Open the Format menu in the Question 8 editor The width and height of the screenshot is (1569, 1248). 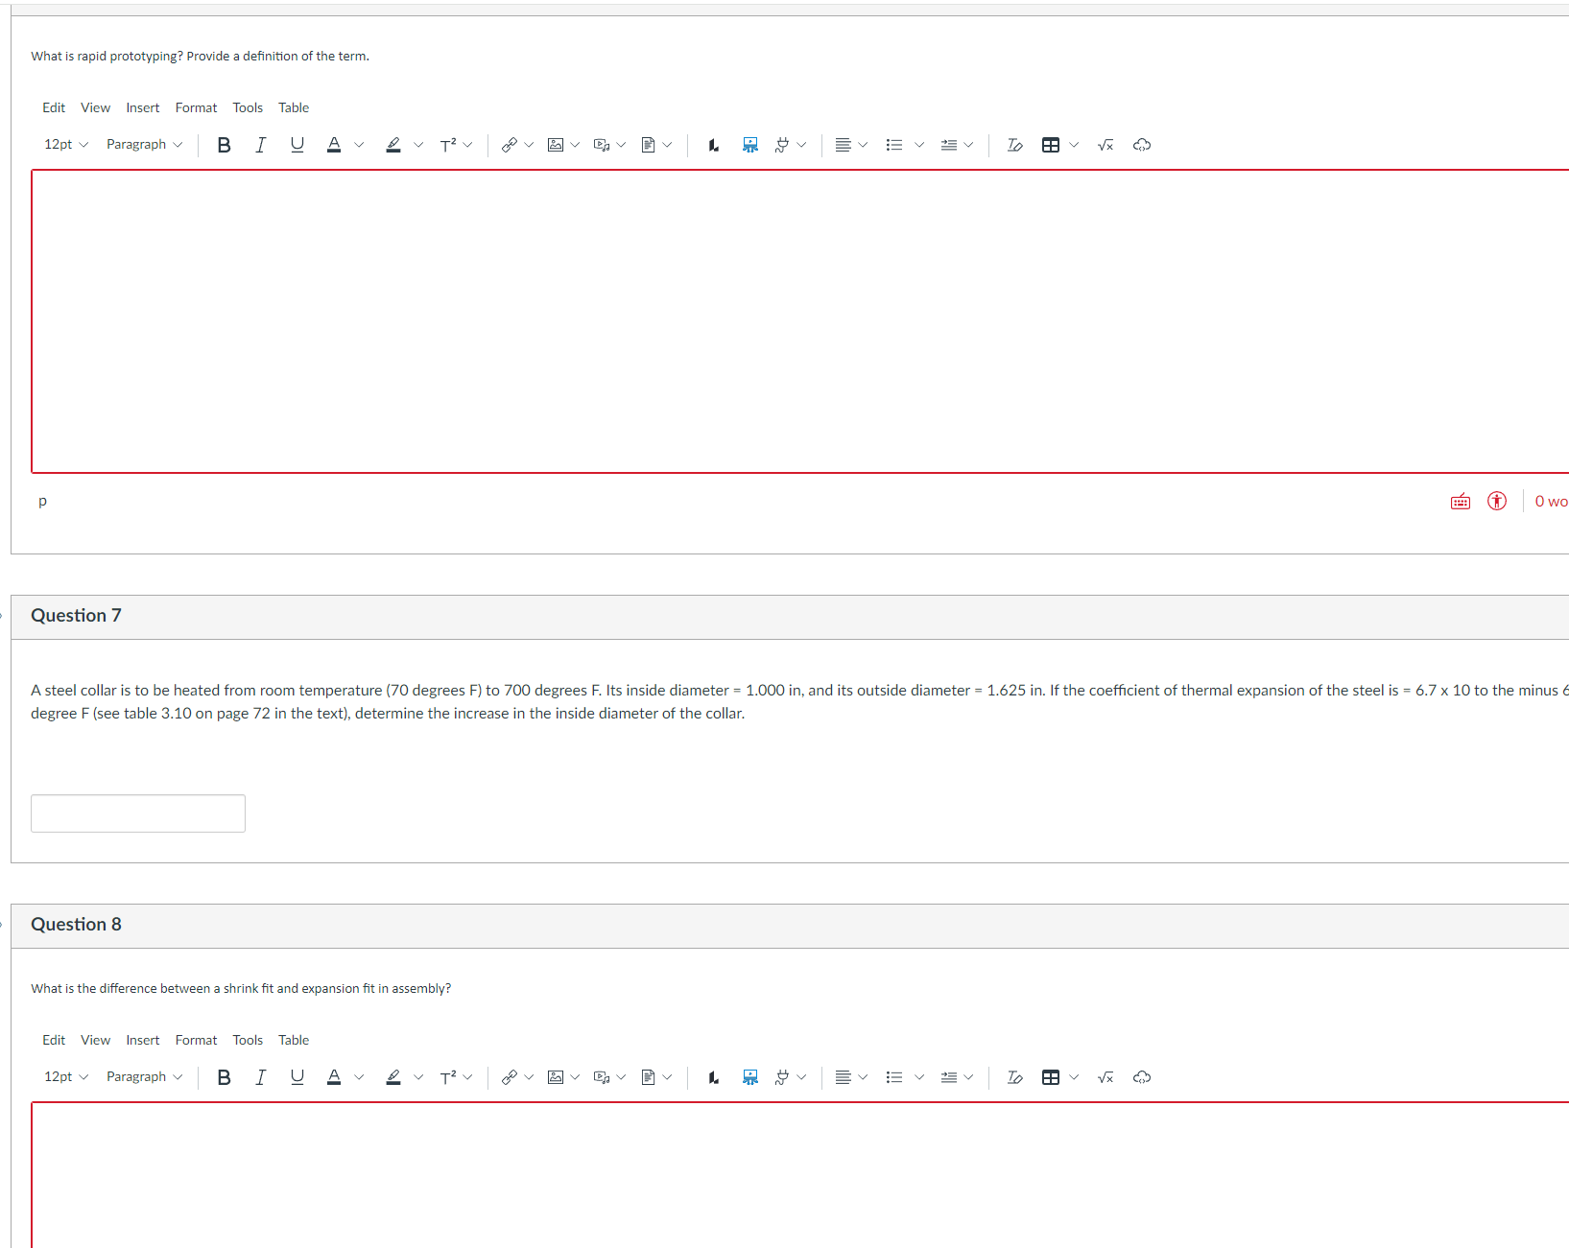[x=196, y=1040]
